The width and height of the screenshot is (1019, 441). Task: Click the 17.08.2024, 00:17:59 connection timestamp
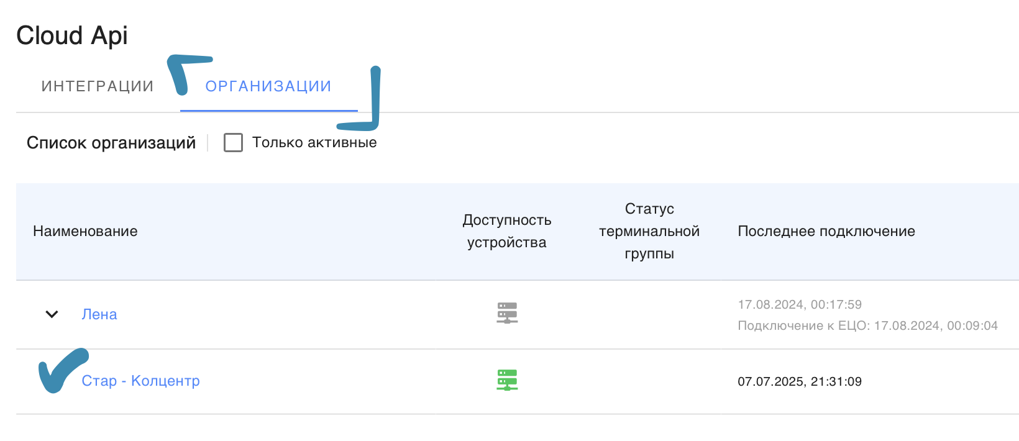click(x=800, y=304)
